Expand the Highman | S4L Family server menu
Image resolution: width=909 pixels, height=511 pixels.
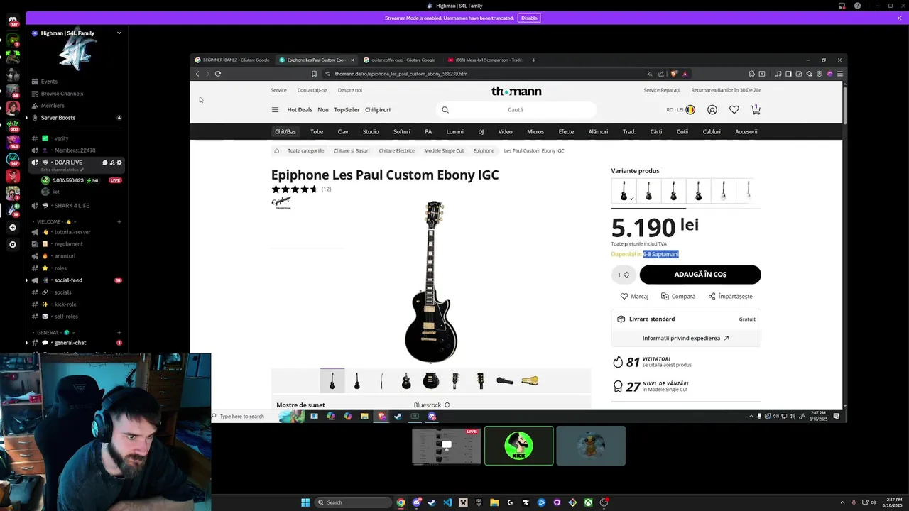pyautogui.click(x=119, y=33)
